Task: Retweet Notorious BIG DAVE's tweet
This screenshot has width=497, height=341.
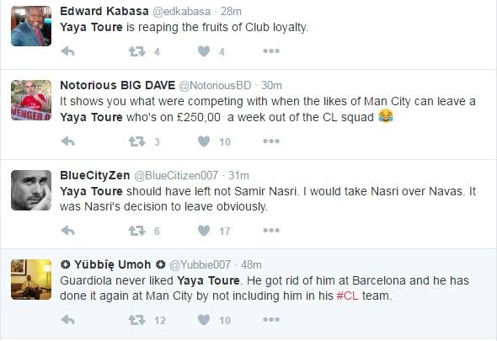Action: point(137,141)
